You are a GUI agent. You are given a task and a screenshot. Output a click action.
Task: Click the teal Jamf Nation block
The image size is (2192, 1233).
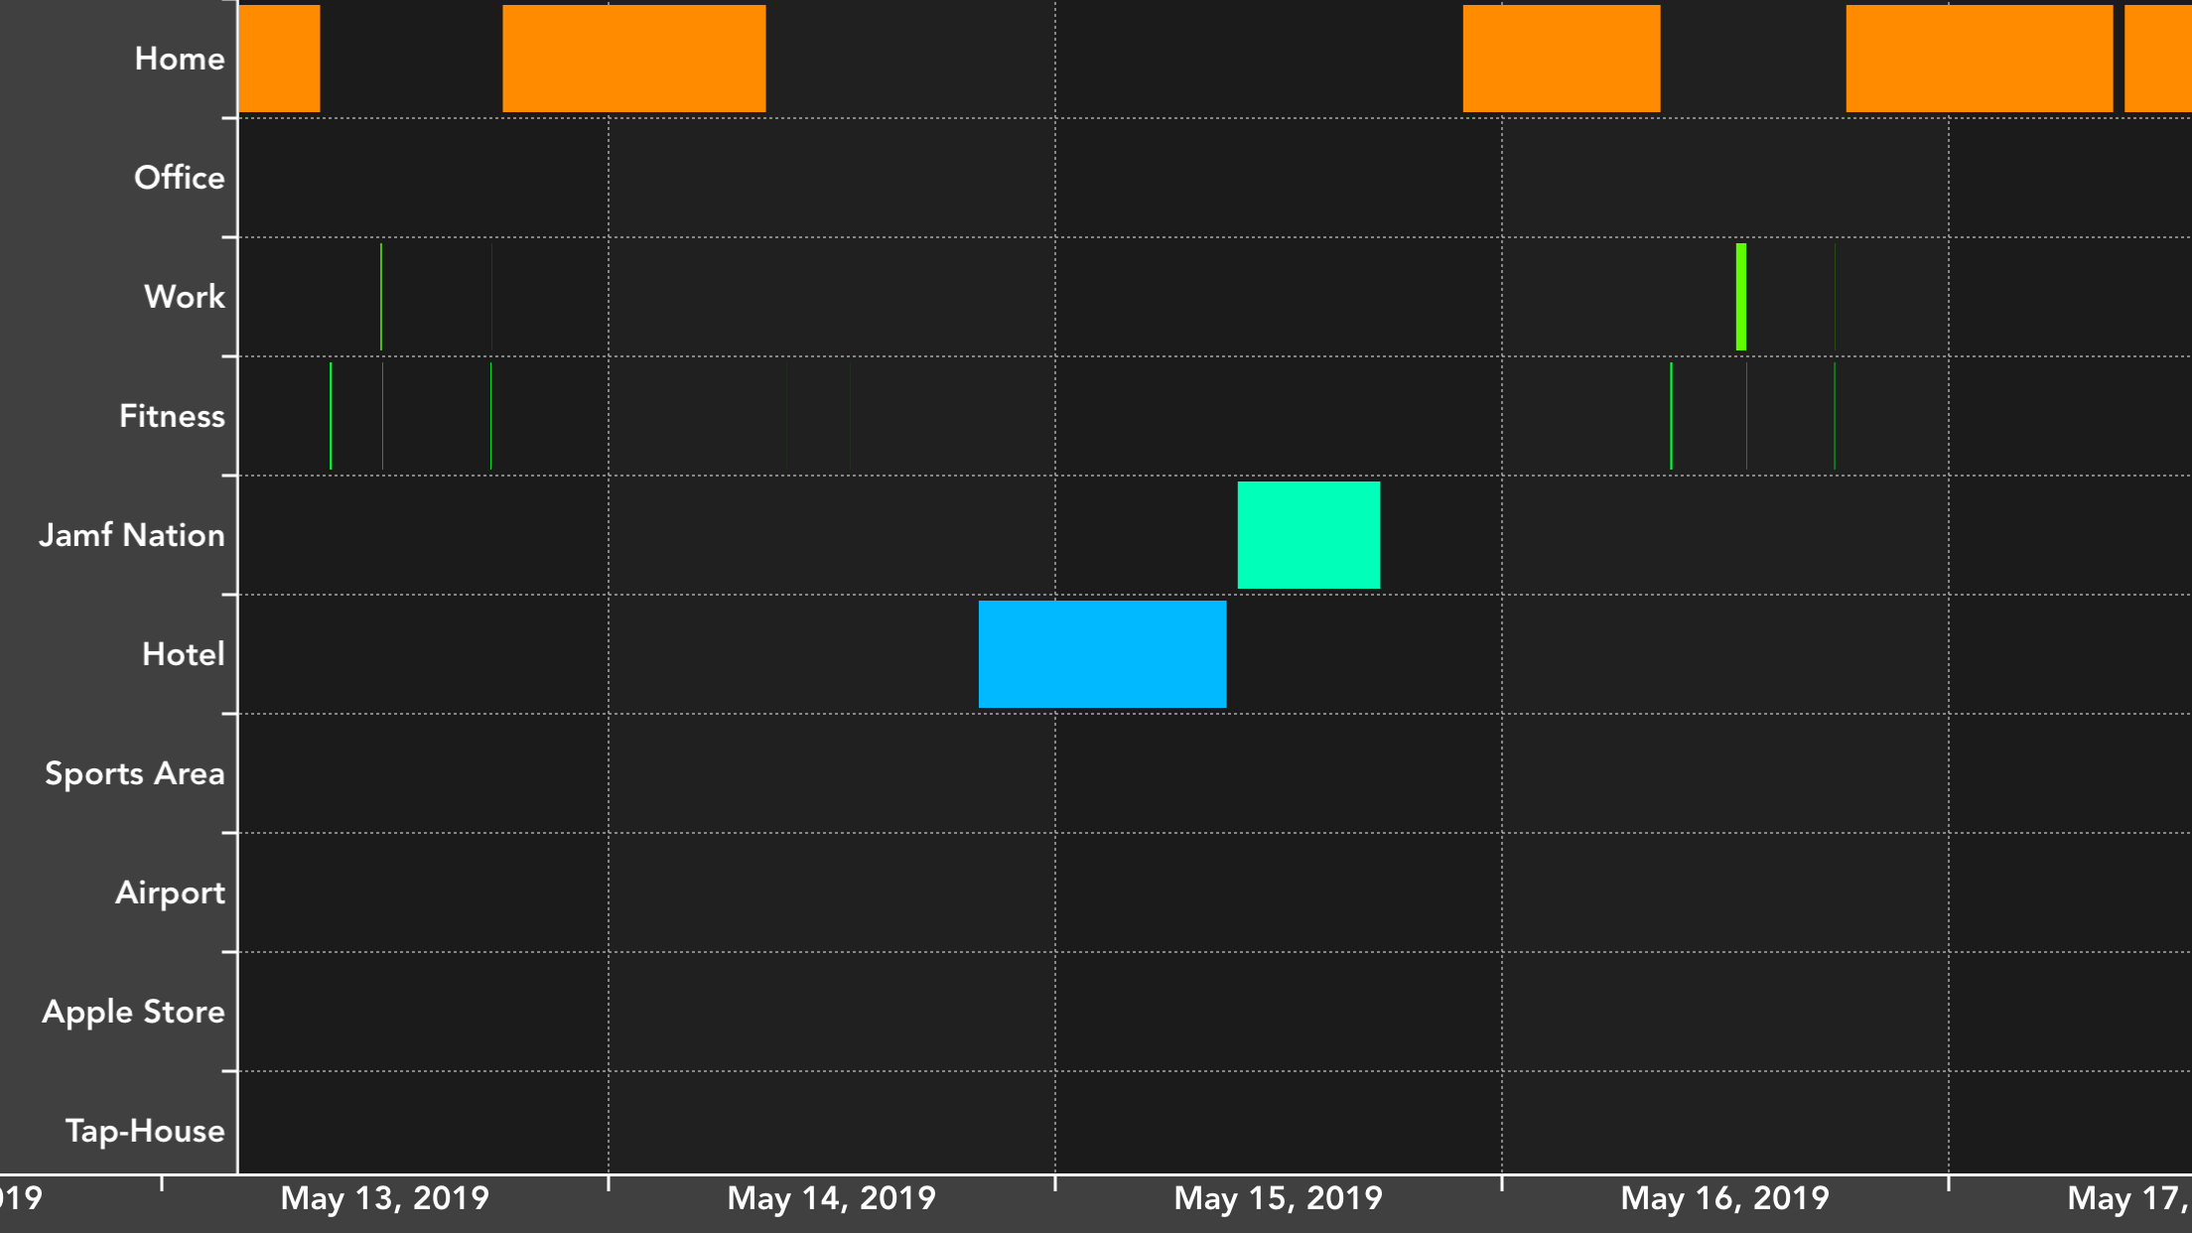1308,534
